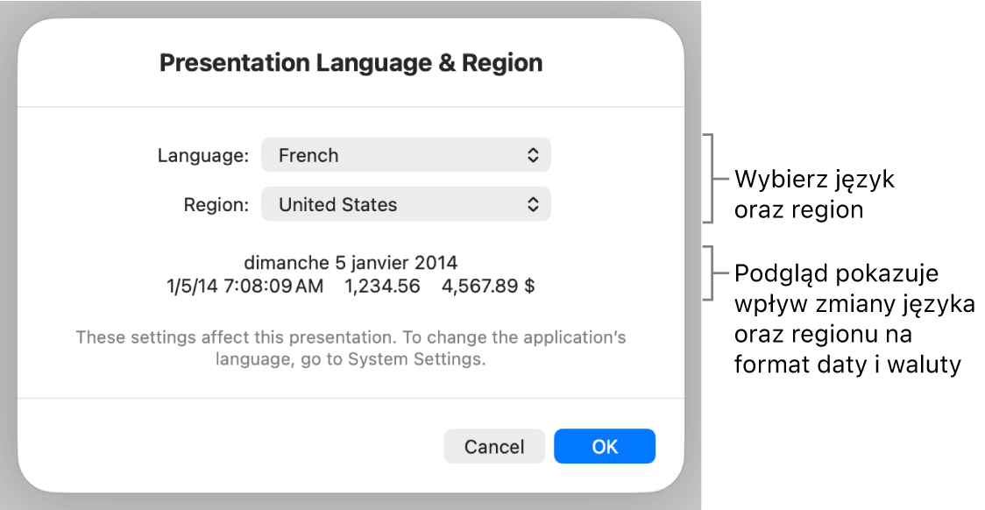
Task: Click the 'Presentation Language & Region' dialog title
Action: point(351,63)
